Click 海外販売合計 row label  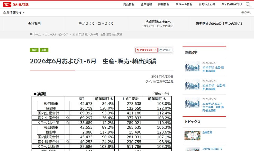click(48, 141)
